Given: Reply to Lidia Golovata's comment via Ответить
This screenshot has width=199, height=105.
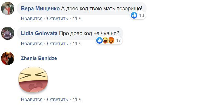Looking at the screenshot, I should click(x=58, y=44).
